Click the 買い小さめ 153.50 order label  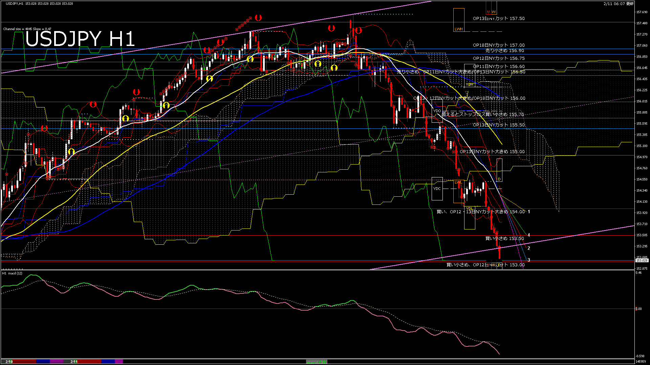(x=504, y=239)
